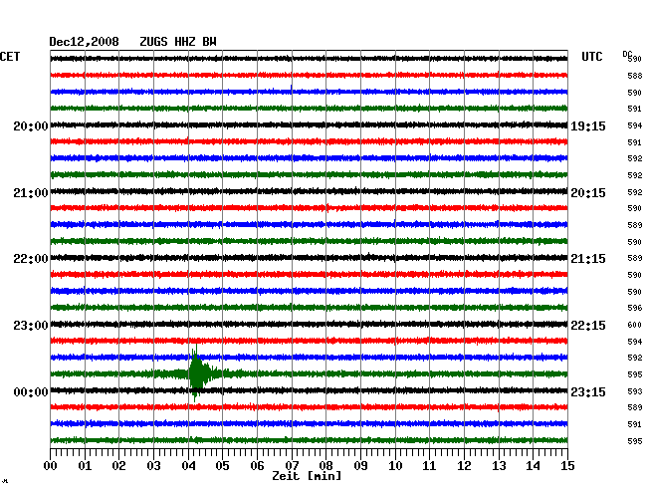Click minute tick label 01 on x-axis
Image resolution: width=647 pixels, height=492 pixels.
pyautogui.click(x=85, y=466)
